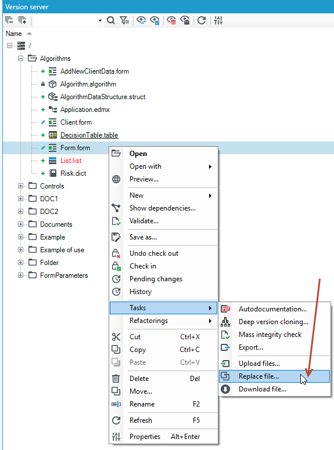Screen dimensions: 334x450
Task: Choose Check in menu item
Action: (164, 266)
